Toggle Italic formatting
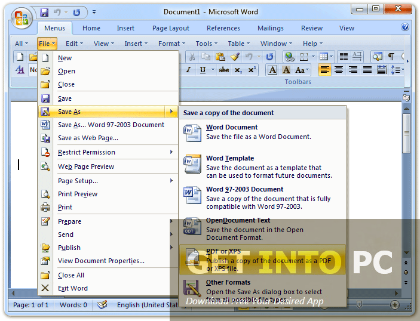Screen dimensions: 420x321 click(x=188, y=70)
